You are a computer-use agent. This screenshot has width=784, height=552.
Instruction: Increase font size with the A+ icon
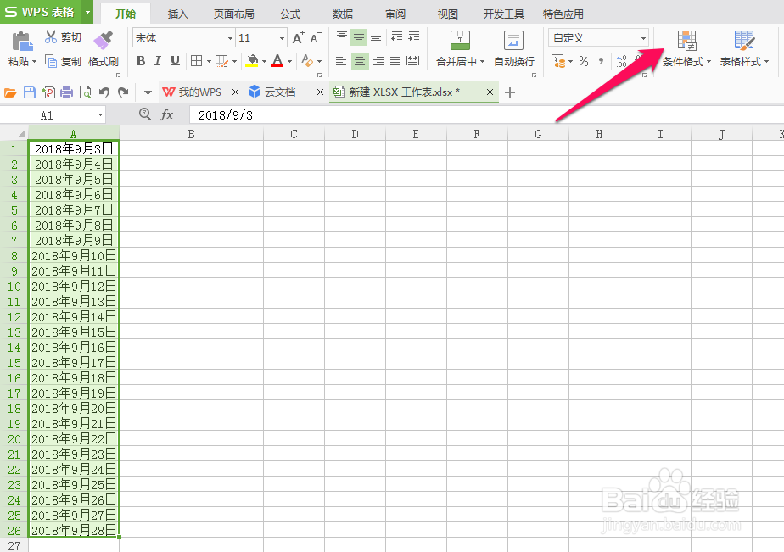pyautogui.click(x=299, y=37)
